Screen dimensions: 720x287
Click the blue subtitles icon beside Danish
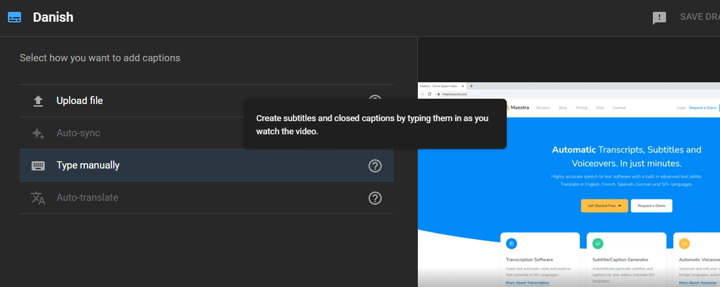(x=14, y=18)
